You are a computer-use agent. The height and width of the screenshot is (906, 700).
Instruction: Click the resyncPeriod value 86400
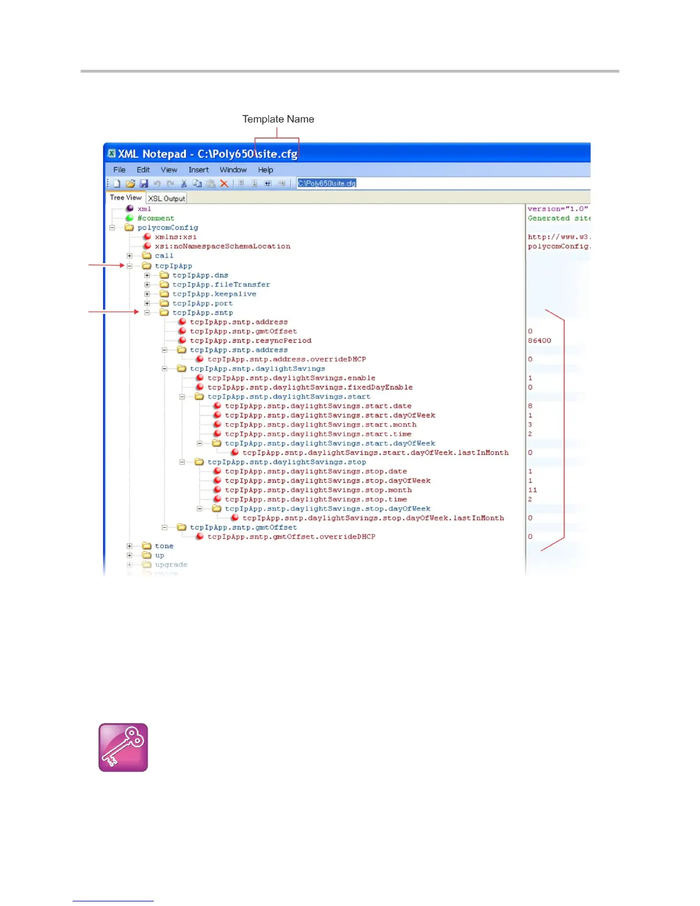[x=539, y=340]
